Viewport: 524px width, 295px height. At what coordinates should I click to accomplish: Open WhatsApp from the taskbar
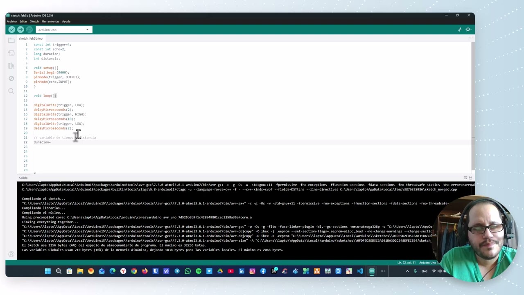pos(188,271)
